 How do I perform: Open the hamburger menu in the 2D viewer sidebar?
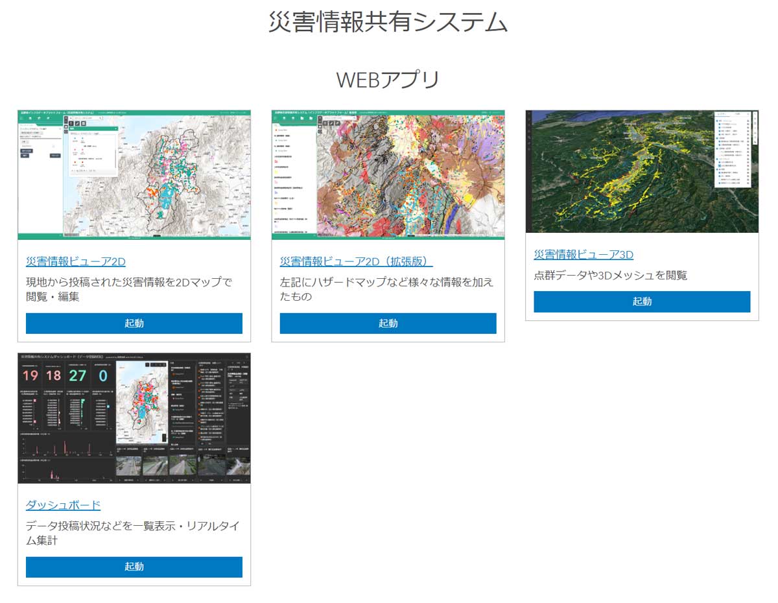pyautogui.click(x=21, y=118)
